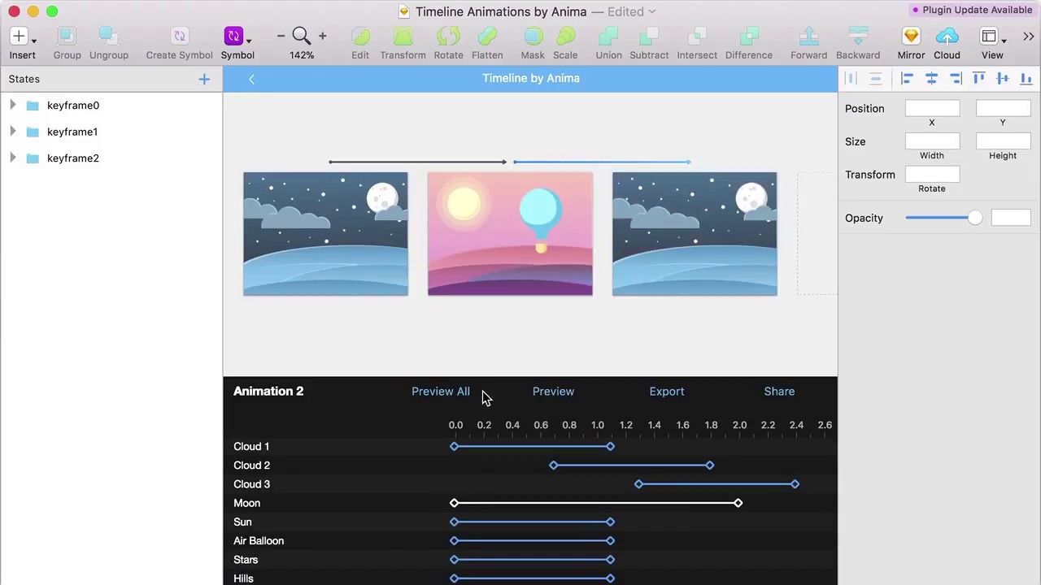
Task: Click Export in the Anima timeline
Action: tap(667, 391)
